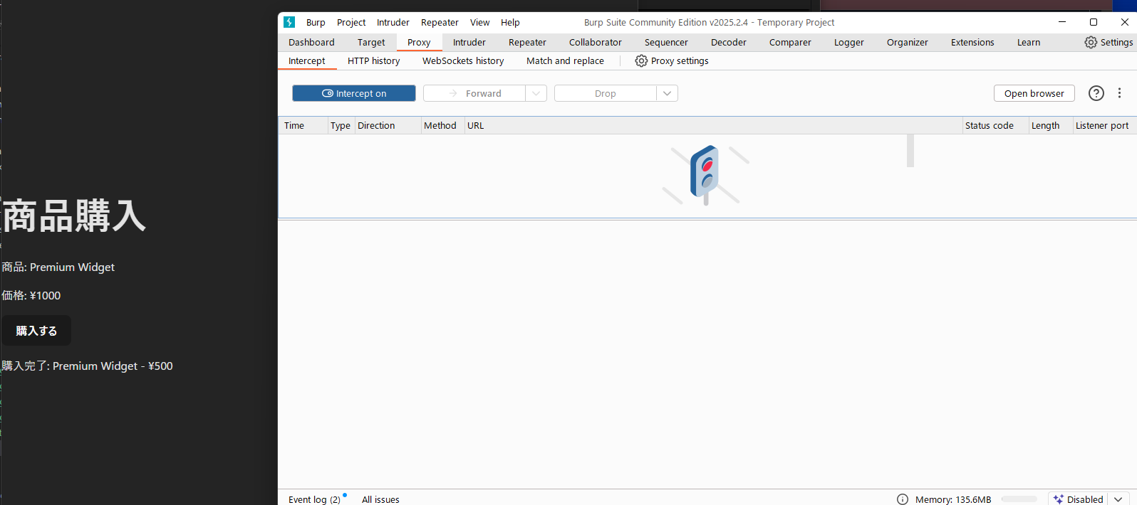Click the Burp AI sparkle Disabled indicator
The image size is (1137, 505).
pyautogui.click(x=1078, y=499)
